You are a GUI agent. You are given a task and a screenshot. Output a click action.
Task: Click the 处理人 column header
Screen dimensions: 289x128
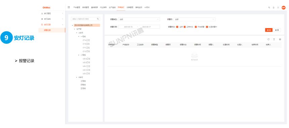point(240,44)
